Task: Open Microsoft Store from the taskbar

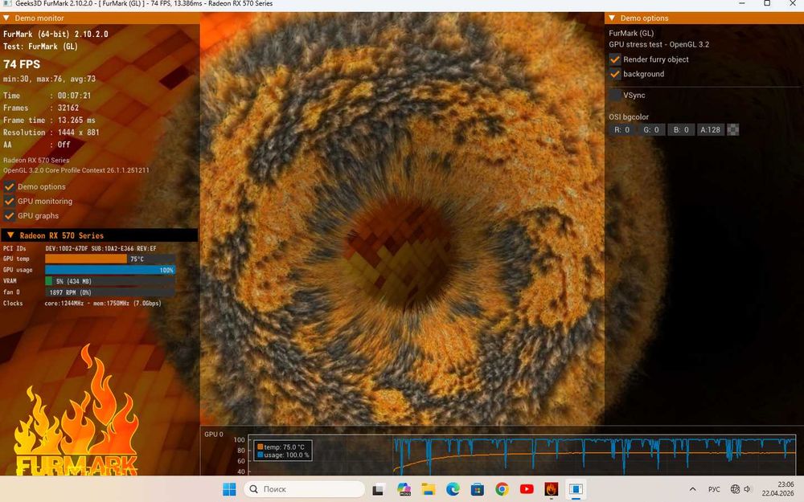Action: pyautogui.click(x=478, y=488)
